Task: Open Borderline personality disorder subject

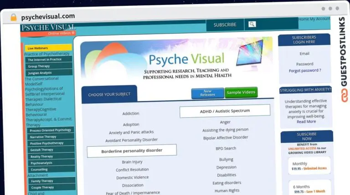Action: pos(132,151)
